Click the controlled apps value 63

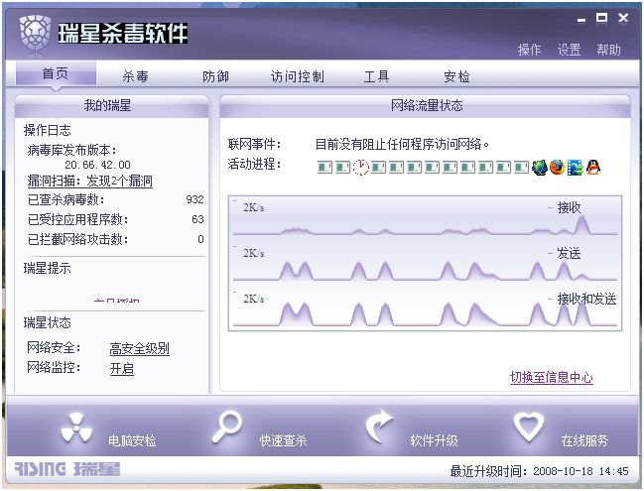coord(197,219)
